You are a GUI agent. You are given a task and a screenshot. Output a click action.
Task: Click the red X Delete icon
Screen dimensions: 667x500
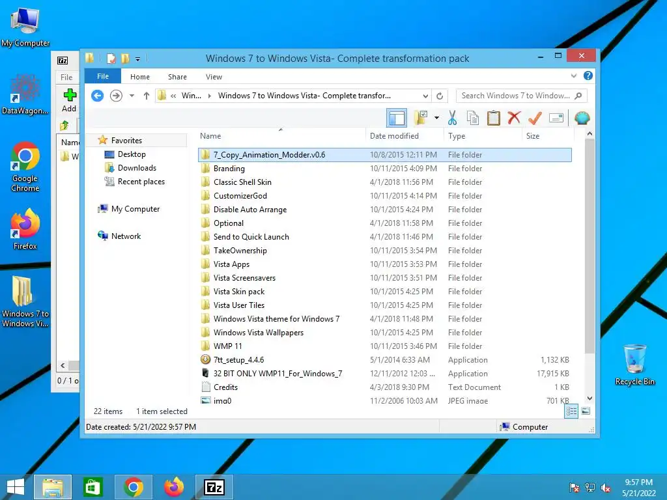515,118
